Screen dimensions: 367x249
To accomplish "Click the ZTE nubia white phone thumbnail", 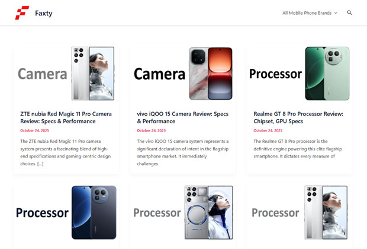I will pos(66,74).
